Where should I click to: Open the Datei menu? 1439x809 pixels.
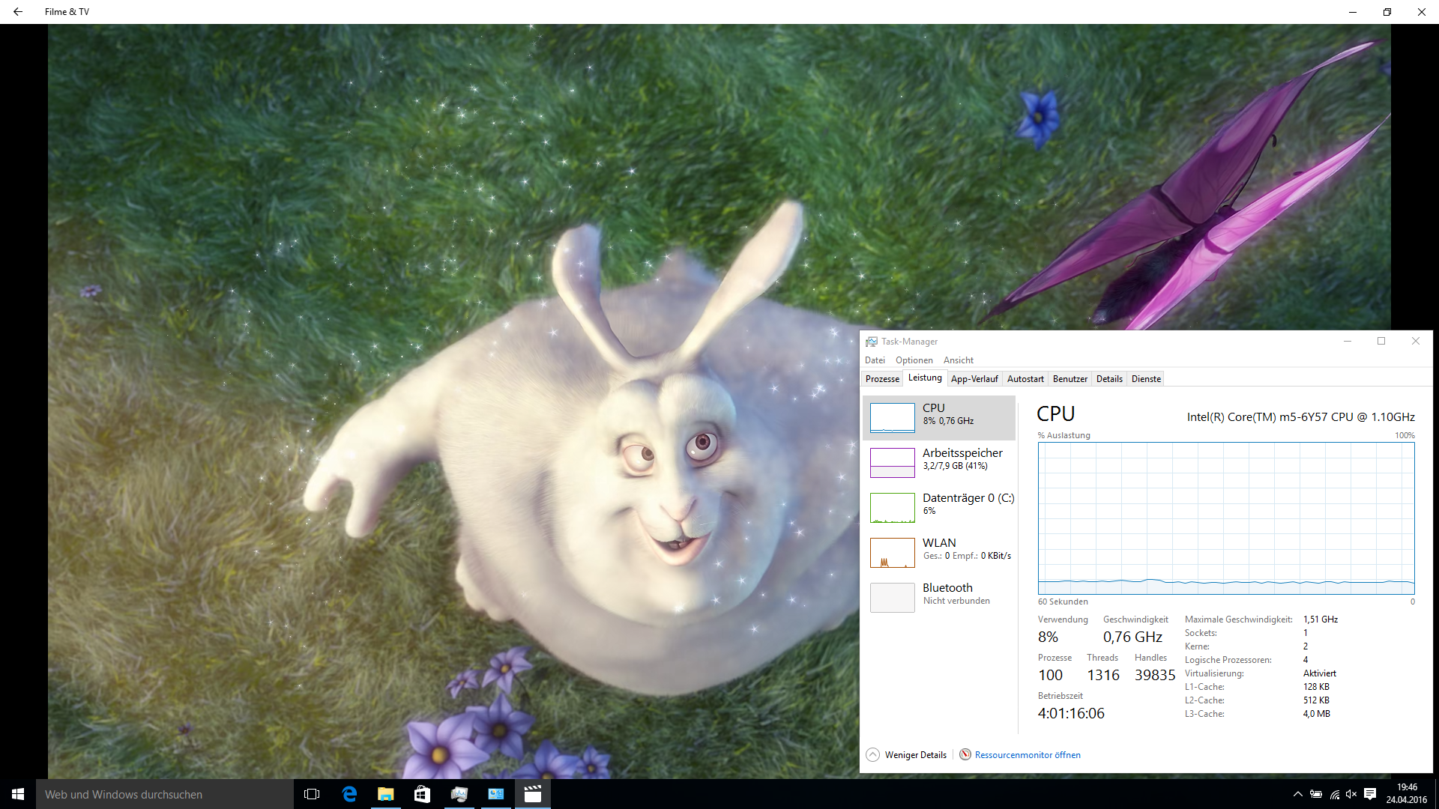tap(875, 360)
